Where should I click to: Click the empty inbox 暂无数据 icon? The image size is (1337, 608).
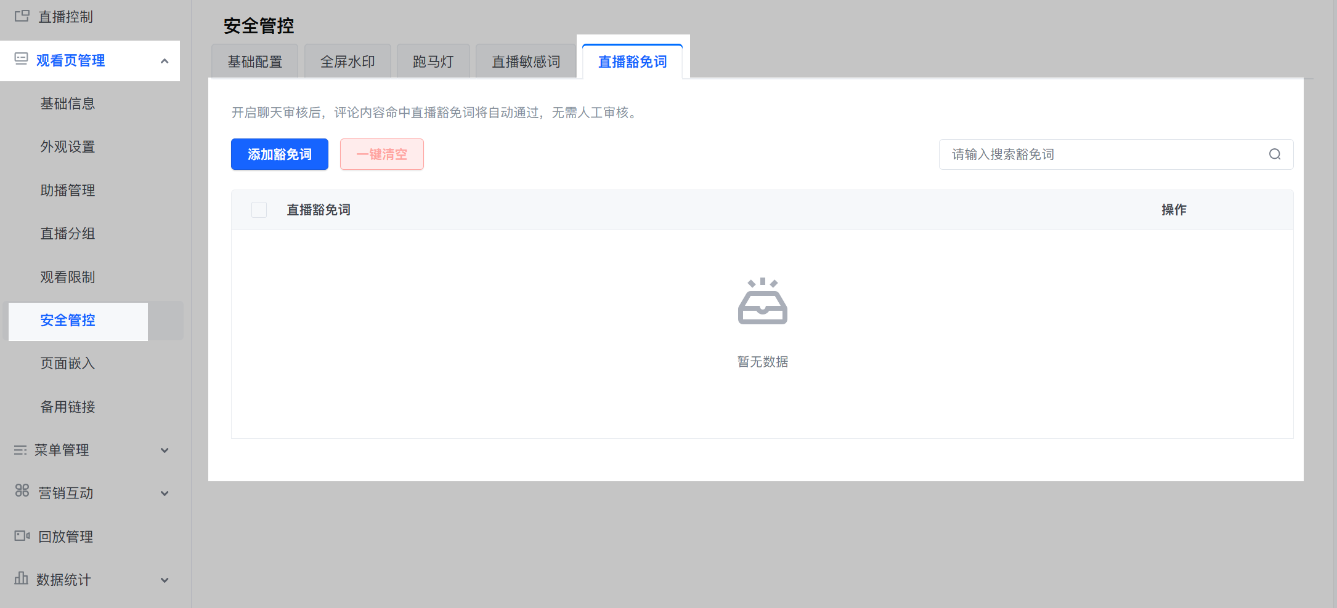pyautogui.click(x=763, y=301)
